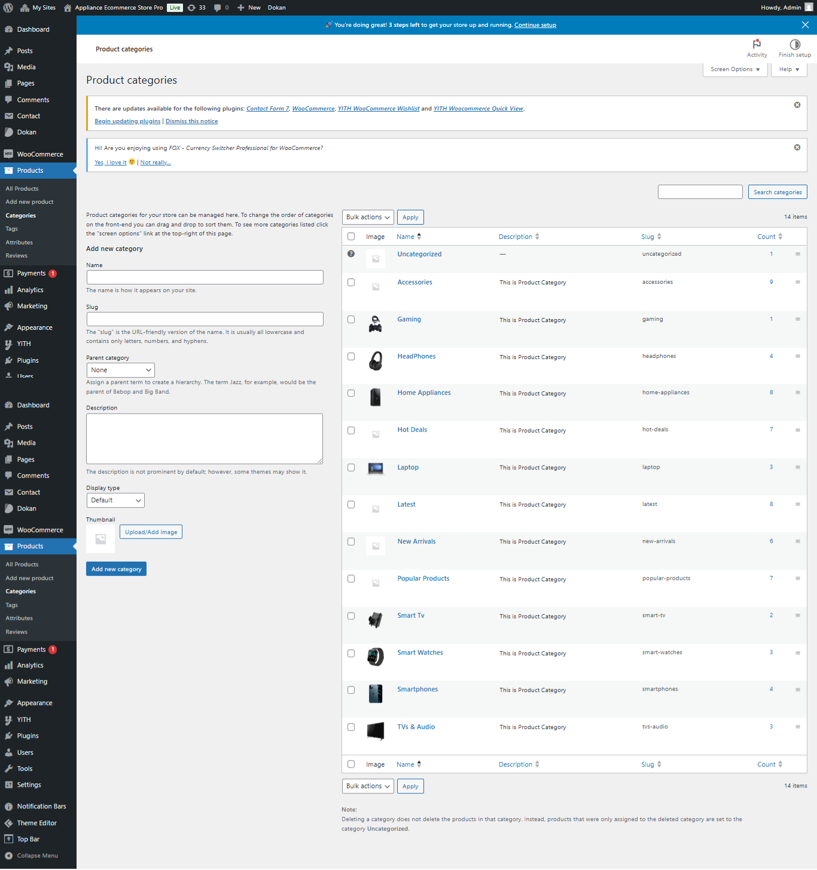Screen dimensions: 817x870
Task: Click the updates icon showing 33
Action: 191,8
